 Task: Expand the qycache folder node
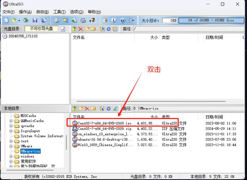click(11, 126)
